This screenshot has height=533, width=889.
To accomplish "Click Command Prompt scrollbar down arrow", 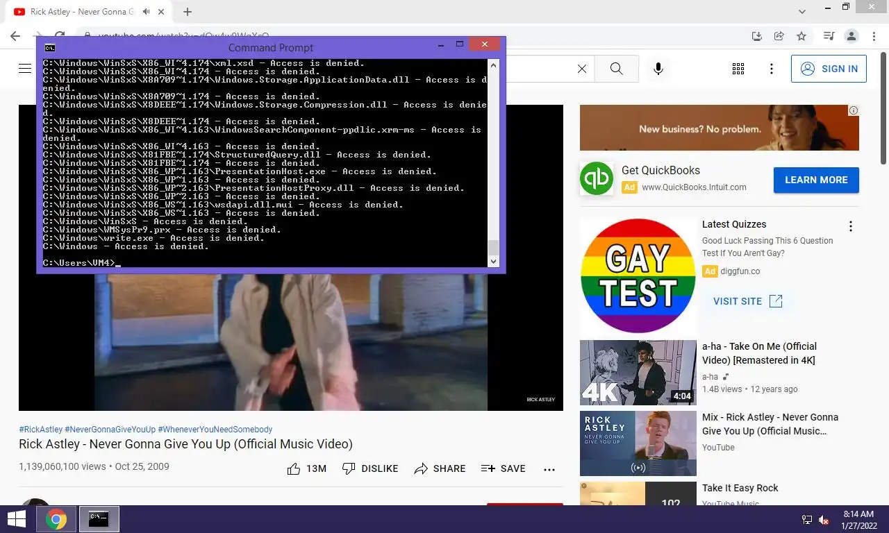I will point(494,262).
